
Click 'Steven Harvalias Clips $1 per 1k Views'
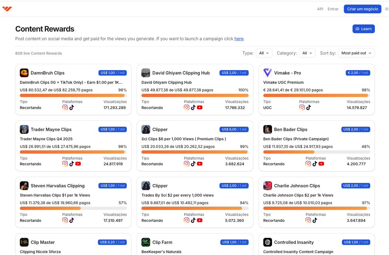tap(55, 195)
